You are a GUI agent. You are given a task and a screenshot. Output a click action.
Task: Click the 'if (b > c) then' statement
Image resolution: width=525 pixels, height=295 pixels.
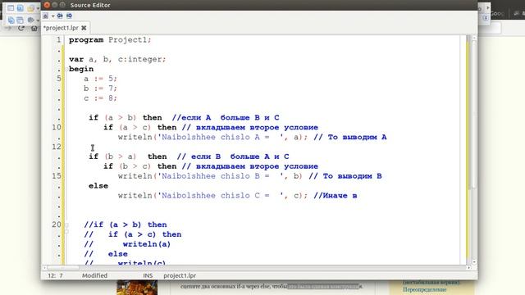(140, 166)
